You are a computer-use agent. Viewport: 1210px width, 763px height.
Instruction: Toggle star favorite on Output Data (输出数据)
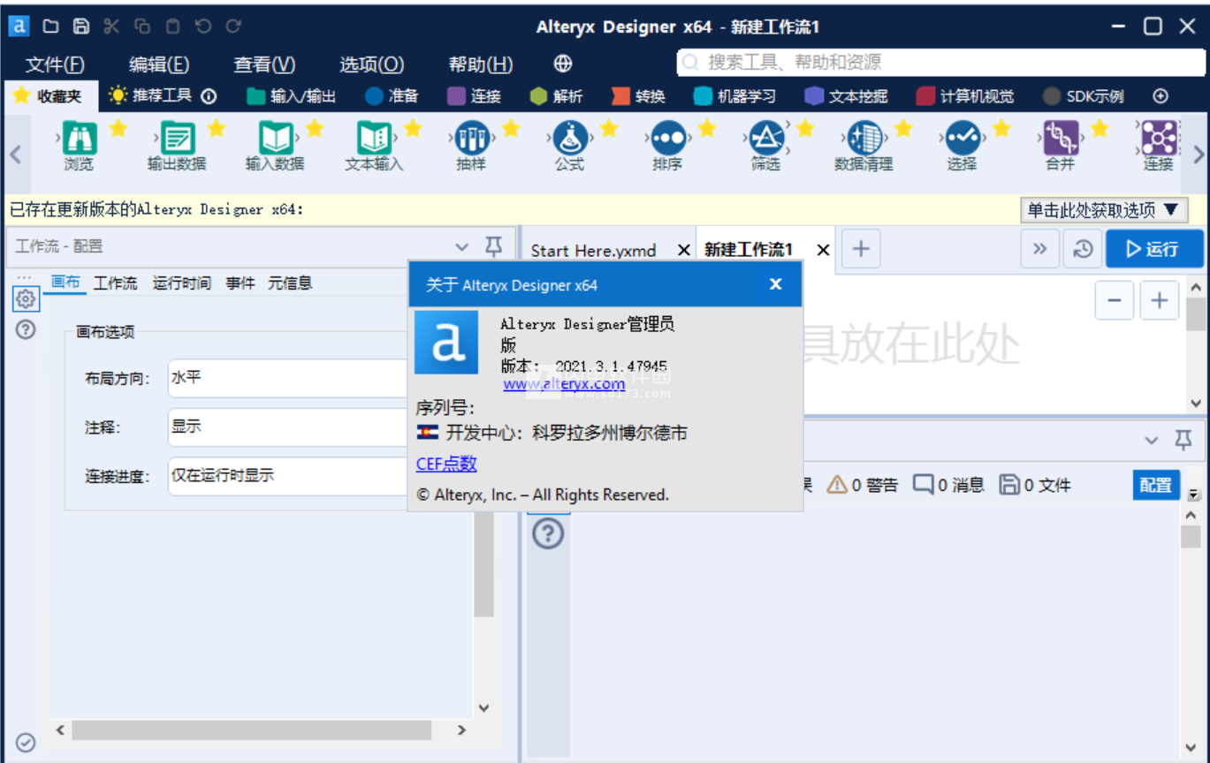pos(217,129)
